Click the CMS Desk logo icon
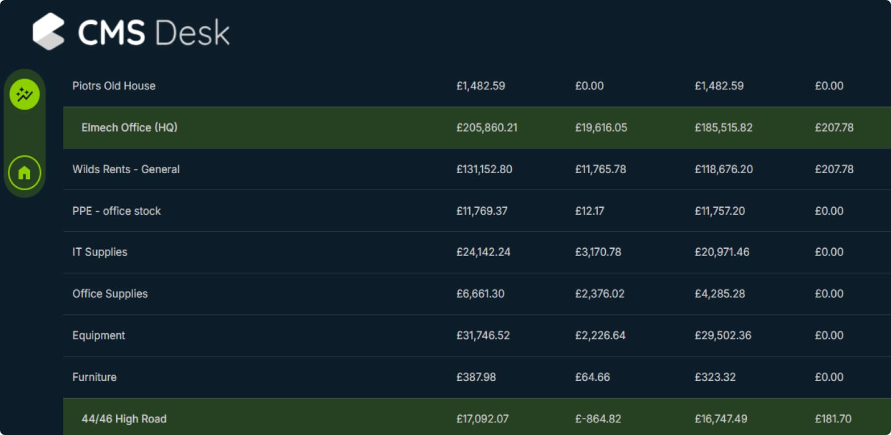Viewport: 891px width, 435px height. (48, 31)
